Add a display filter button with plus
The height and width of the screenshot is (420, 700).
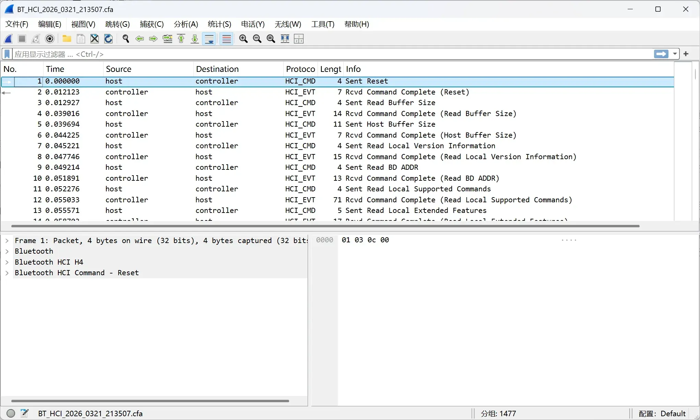point(686,54)
